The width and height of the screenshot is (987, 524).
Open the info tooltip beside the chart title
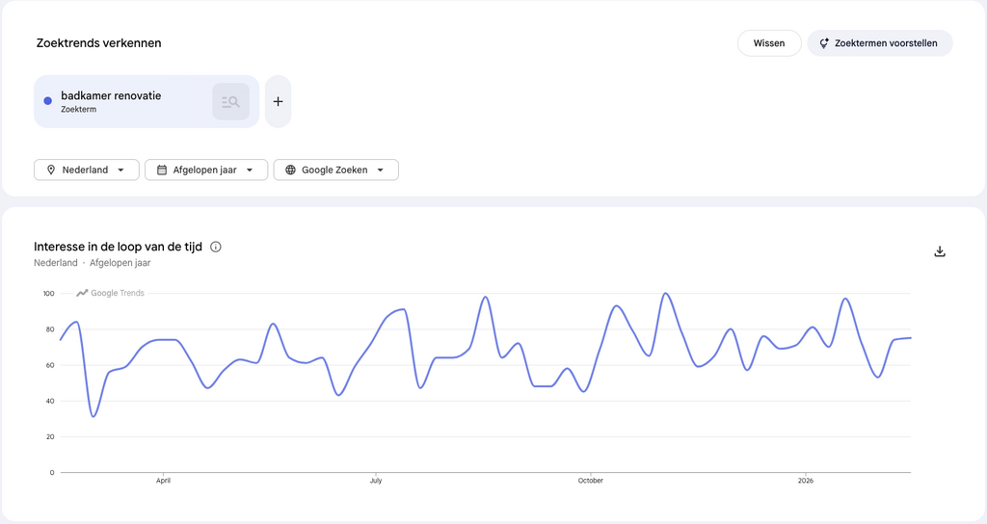216,247
